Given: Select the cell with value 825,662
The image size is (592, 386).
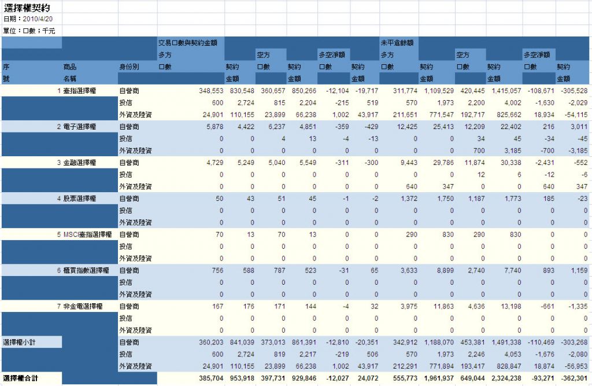Looking at the screenshot, I should coord(509,115).
